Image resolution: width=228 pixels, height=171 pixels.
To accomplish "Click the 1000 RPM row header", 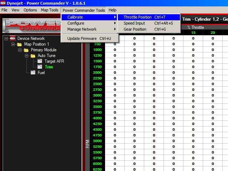I will (97, 50).
